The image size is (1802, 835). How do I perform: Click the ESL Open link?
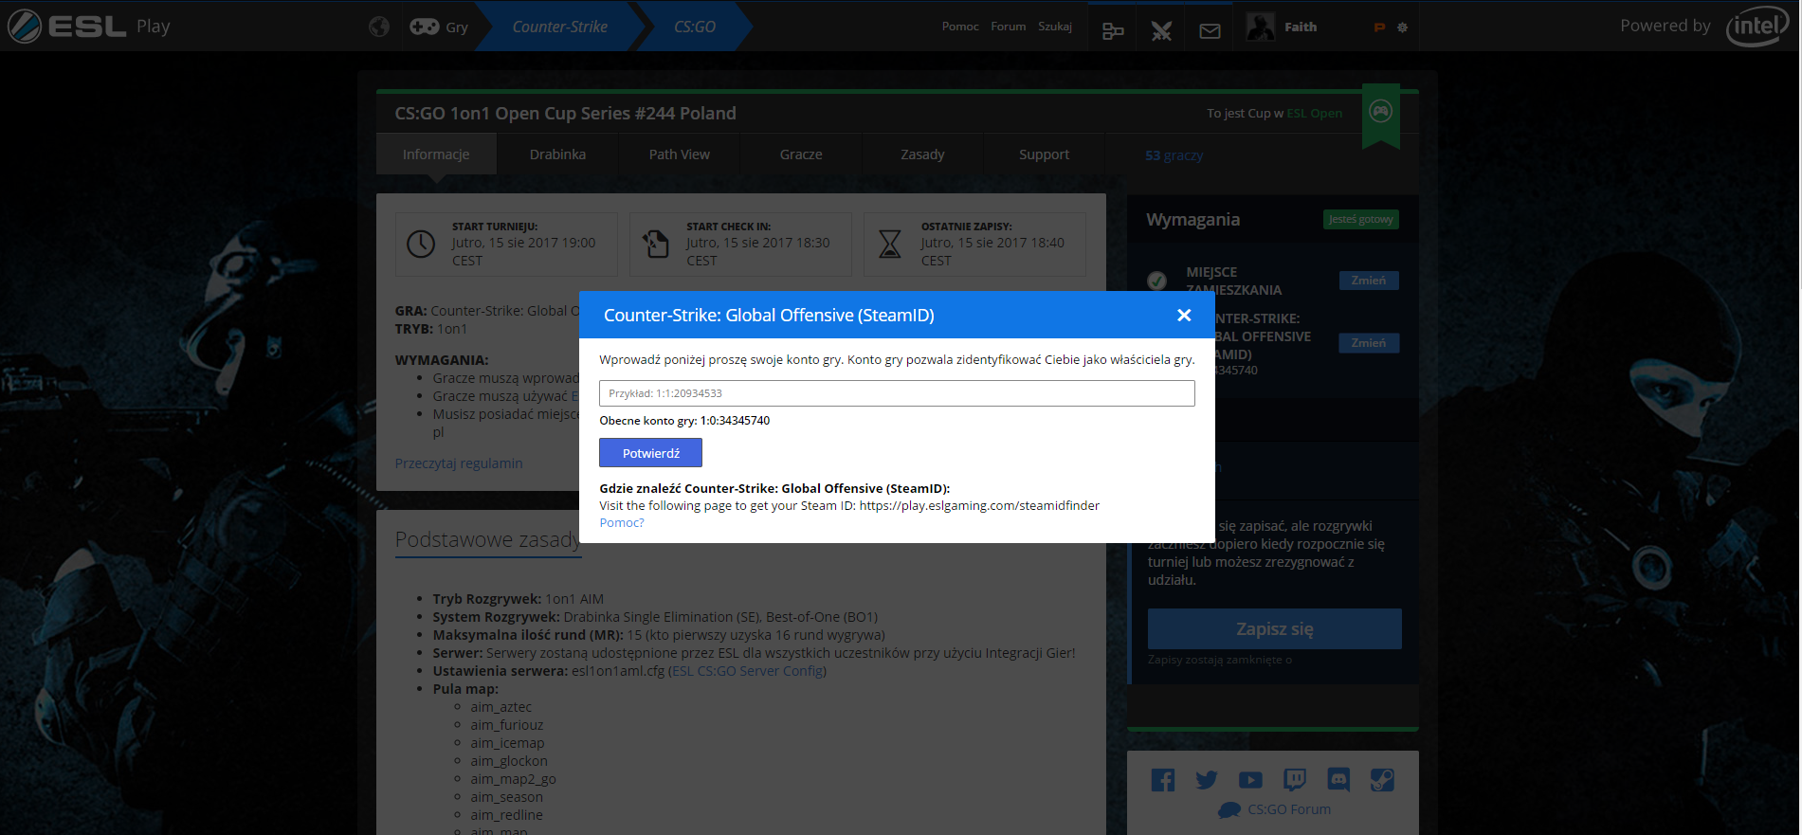1314,113
